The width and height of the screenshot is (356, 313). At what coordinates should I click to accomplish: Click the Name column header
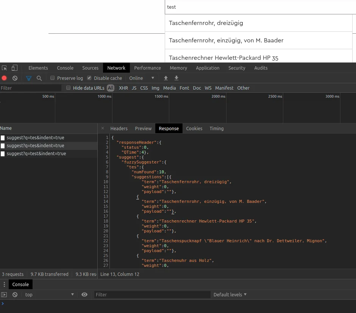[48, 128]
